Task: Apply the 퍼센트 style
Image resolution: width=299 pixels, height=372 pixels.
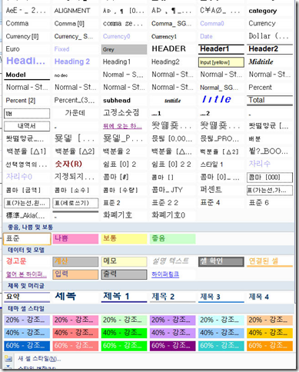Action: point(221,190)
